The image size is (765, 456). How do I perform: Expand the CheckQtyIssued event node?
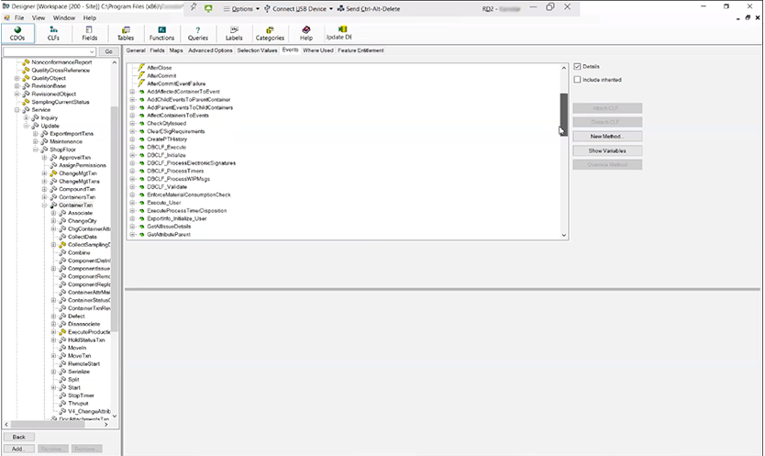(x=132, y=123)
